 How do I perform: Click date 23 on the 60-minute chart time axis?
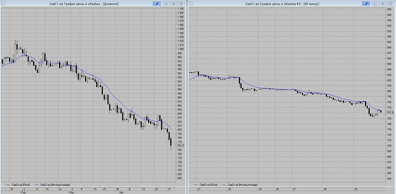coord(199,189)
